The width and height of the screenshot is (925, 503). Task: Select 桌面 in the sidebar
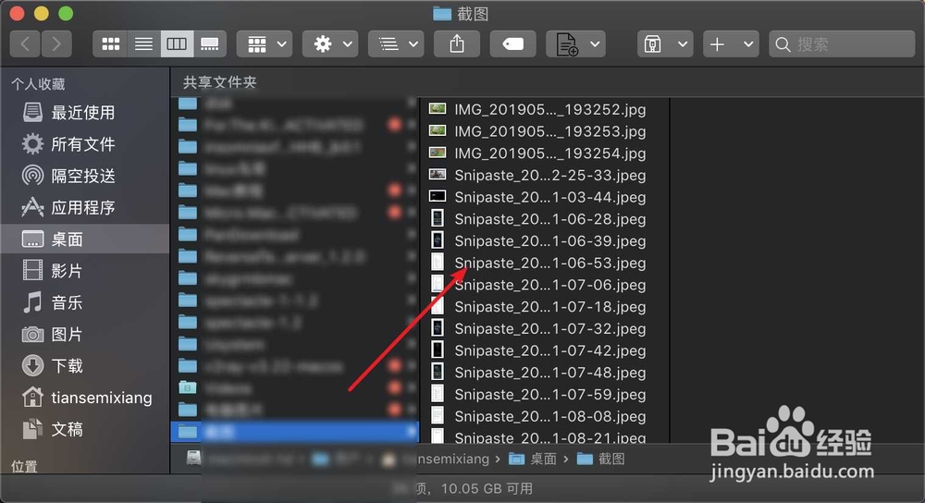(85, 239)
